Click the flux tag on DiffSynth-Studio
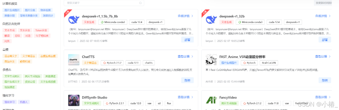Screen dimensions: 339x110 tap(169, 103)
